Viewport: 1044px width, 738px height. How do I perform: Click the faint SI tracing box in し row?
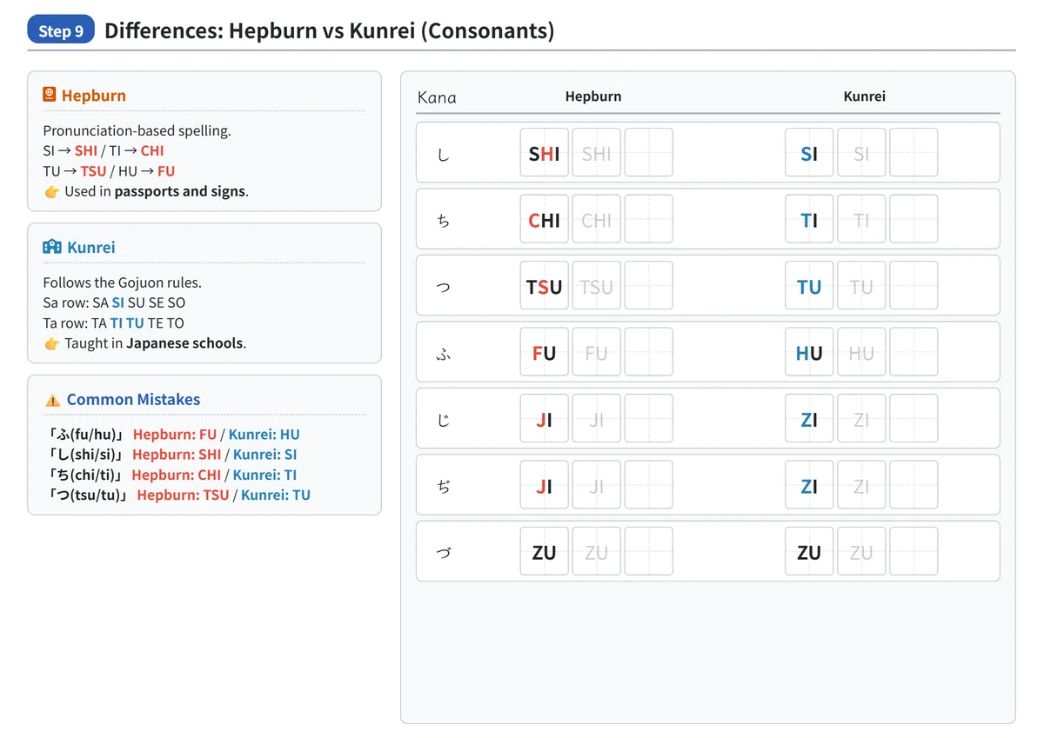pos(861,153)
